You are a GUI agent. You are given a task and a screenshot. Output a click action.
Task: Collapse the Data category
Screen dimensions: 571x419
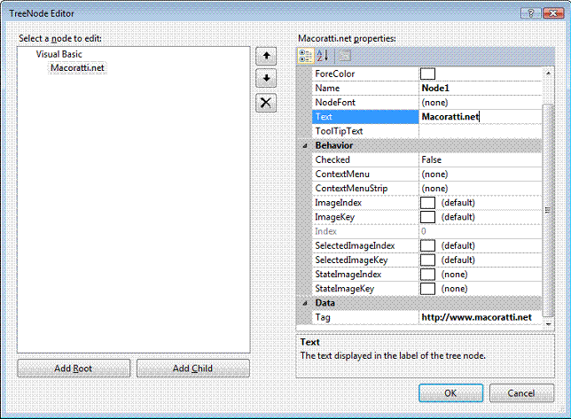pos(305,303)
